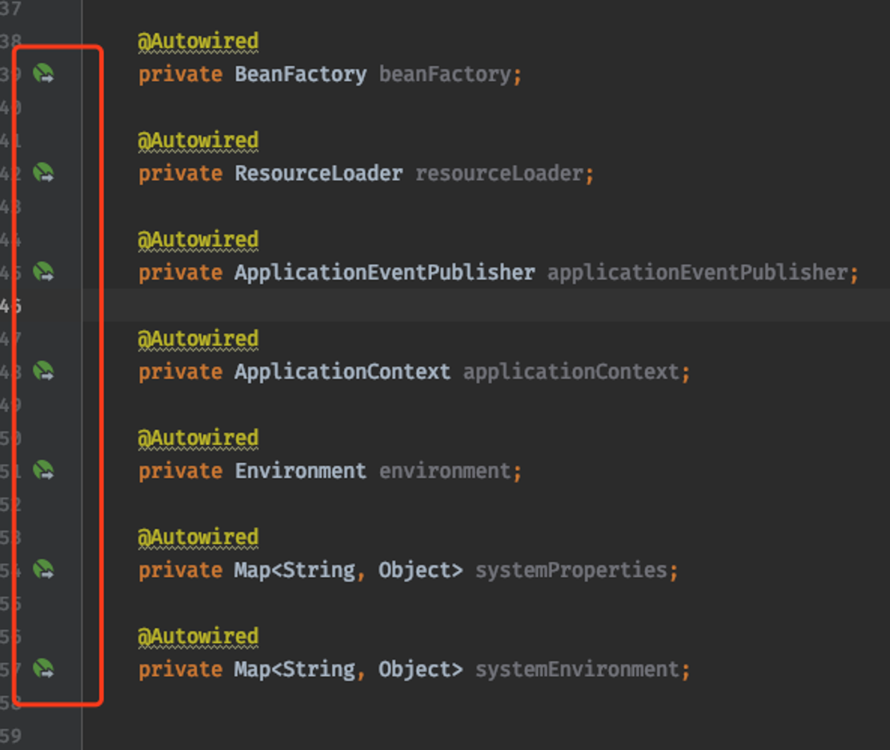Viewport: 890px width, 750px height.
Task: Click the ApplicationContext type name
Action: tap(342, 372)
